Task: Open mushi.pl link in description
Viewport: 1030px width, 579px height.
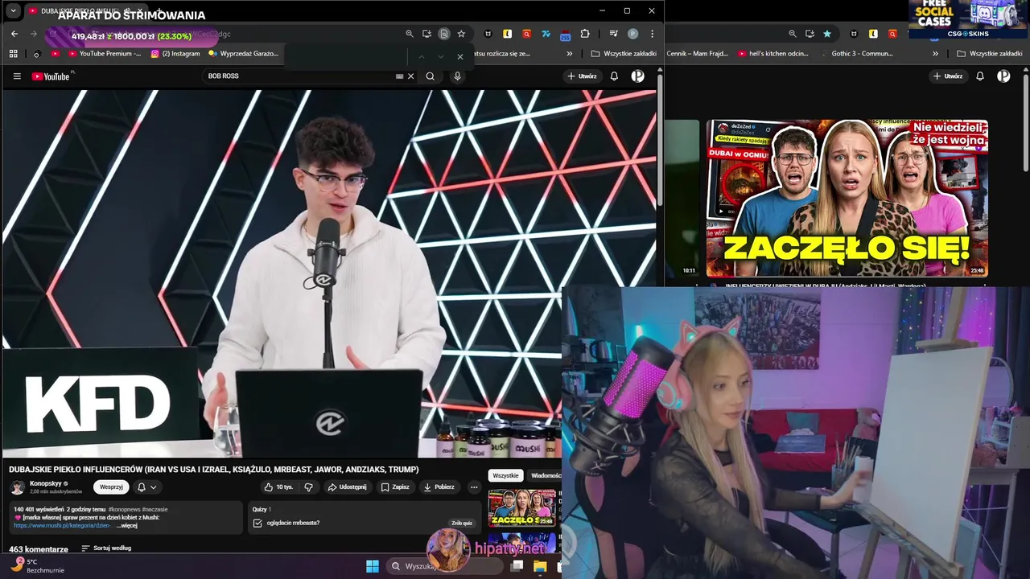Action: click(x=62, y=525)
